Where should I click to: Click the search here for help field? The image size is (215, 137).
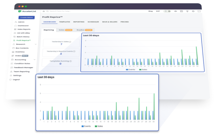[60, 11]
